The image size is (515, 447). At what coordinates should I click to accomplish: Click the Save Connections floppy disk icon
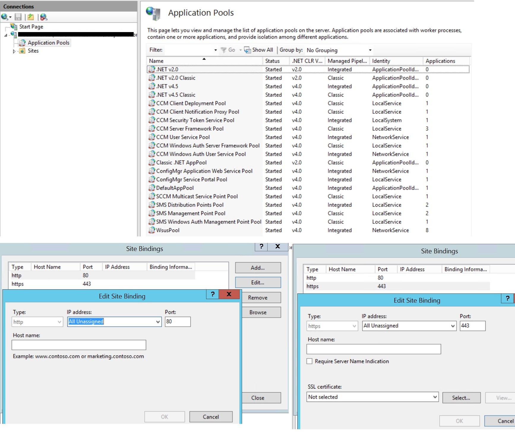click(x=18, y=17)
